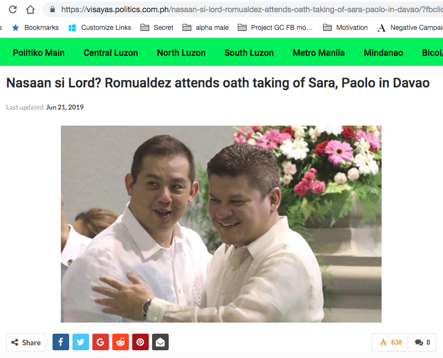Share article on Twitter
The image size is (443, 358).
coord(81,342)
